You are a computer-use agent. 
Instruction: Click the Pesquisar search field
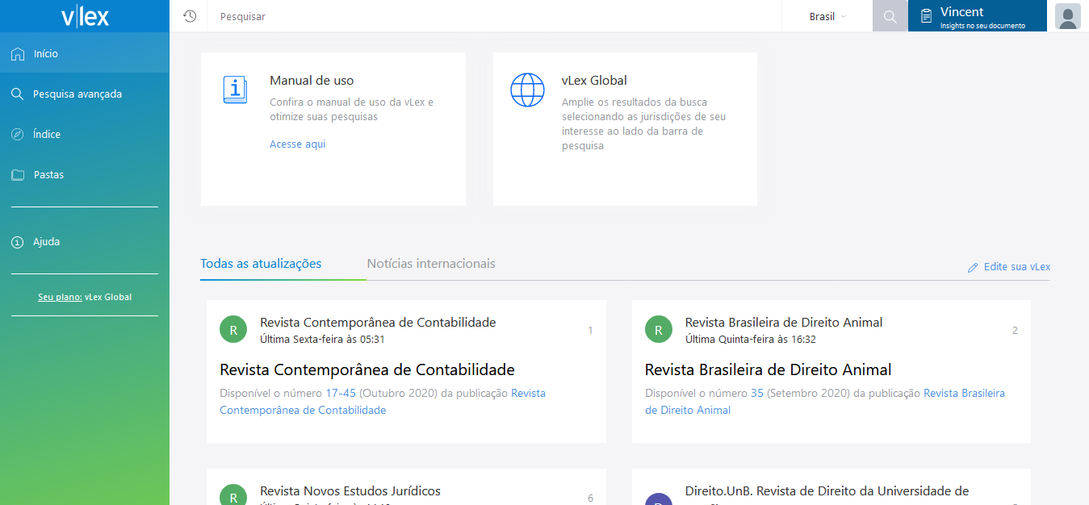(x=494, y=16)
